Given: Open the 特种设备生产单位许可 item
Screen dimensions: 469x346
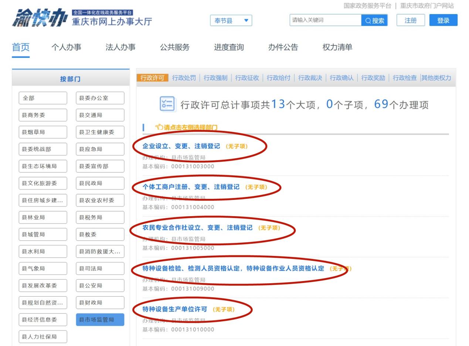Looking at the screenshot, I should point(175,309).
